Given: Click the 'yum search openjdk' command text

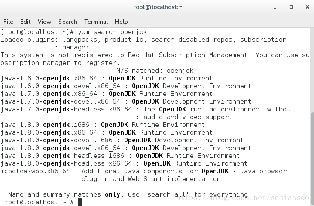Looking at the screenshot, I should (113, 32).
